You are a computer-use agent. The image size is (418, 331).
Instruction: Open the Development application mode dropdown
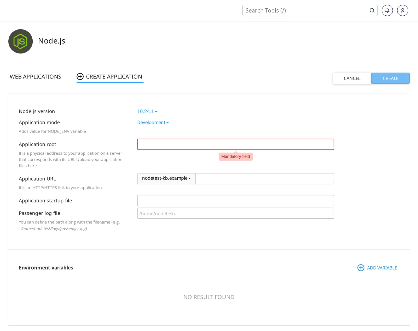[x=153, y=123]
